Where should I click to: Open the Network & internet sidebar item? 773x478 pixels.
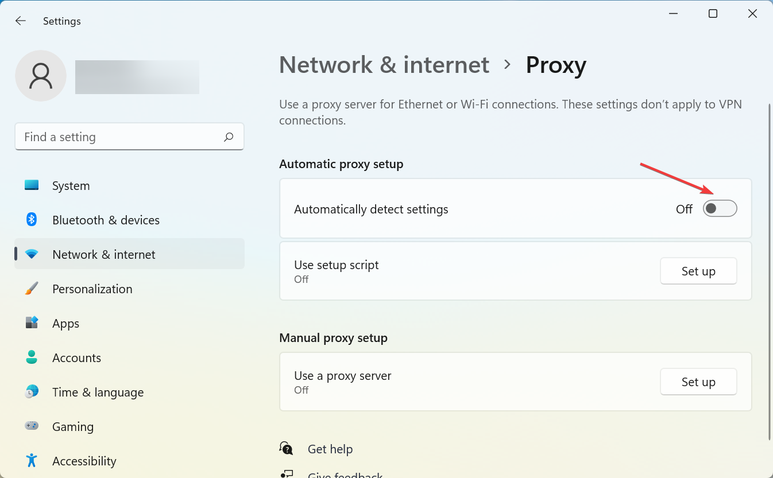click(103, 254)
